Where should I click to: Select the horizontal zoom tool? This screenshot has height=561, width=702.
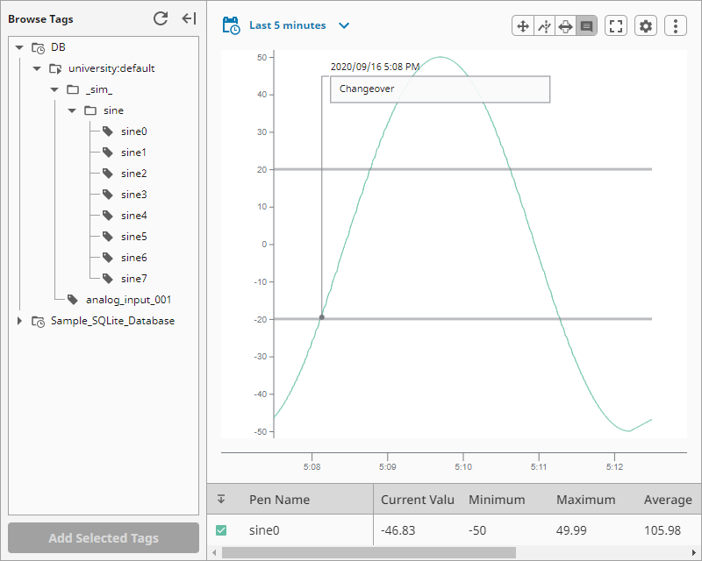pyautogui.click(x=567, y=25)
